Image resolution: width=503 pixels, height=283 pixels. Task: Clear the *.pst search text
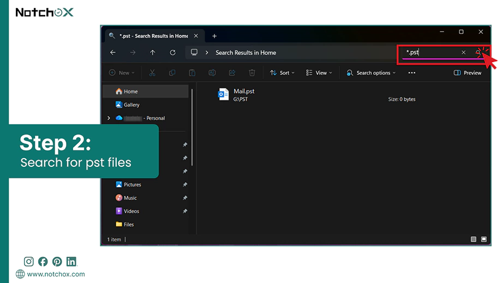pyautogui.click(x=464, y=52)
